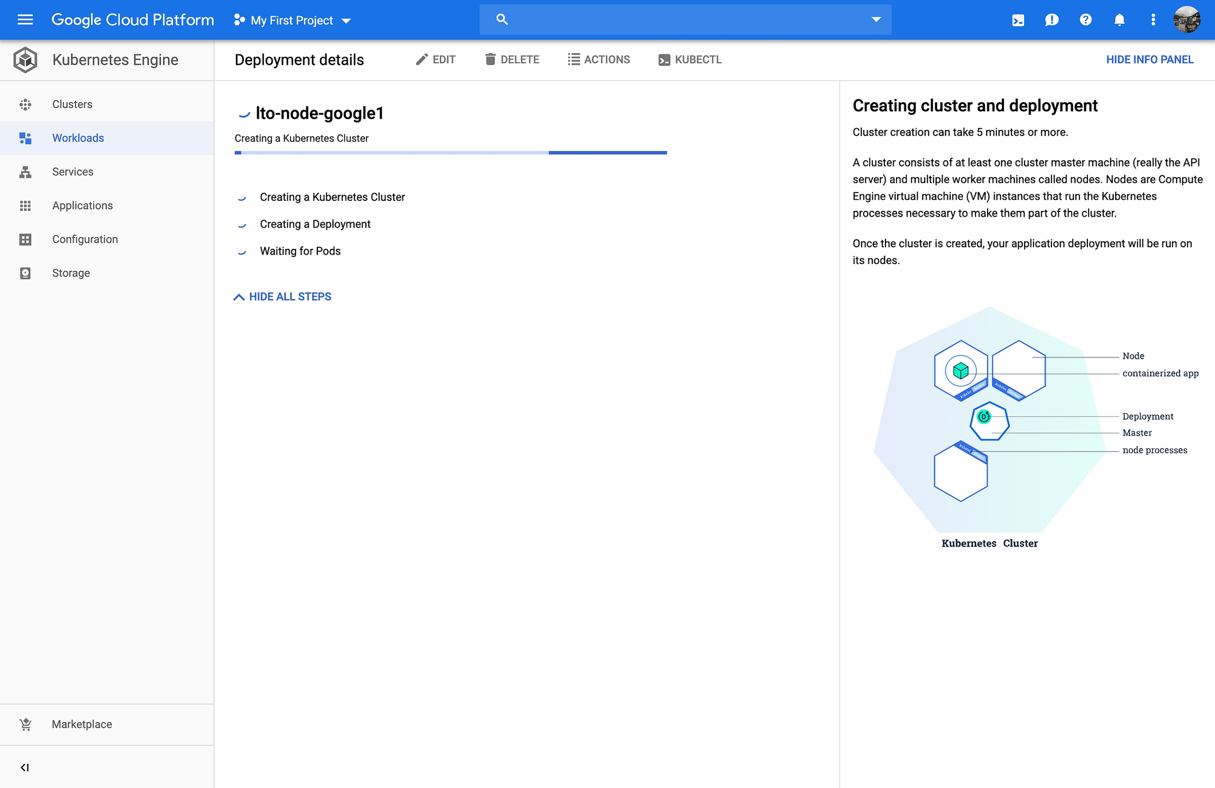Click the KUBECTL button

pos(690,60)
